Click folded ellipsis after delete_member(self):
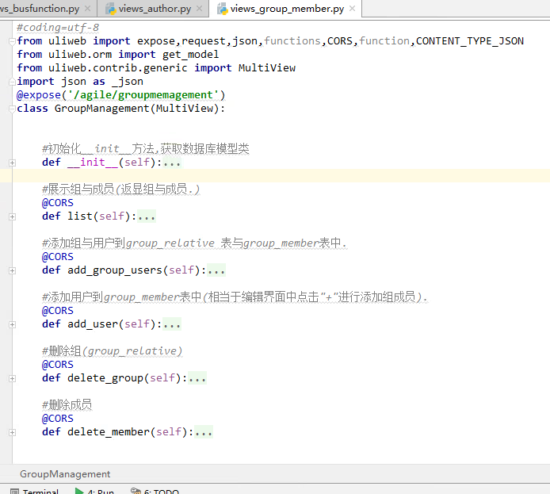 204,432
